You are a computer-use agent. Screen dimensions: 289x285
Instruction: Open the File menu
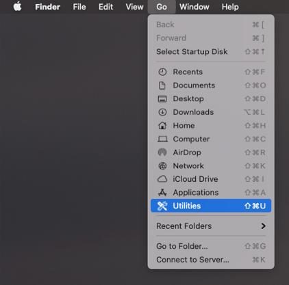coord(79,7)
